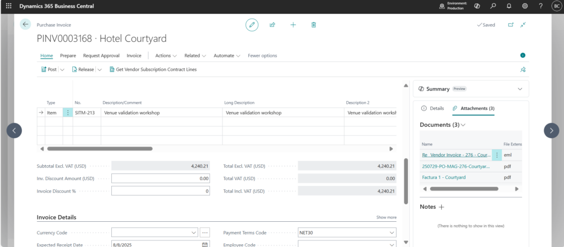Screen dimensions: 564x247
Task: Collapse the page with diagonal arrows icon
Action: (x=523, y=25)
